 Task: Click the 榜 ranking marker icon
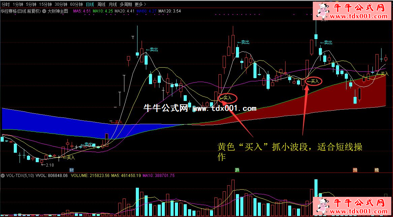pos(377,170)
